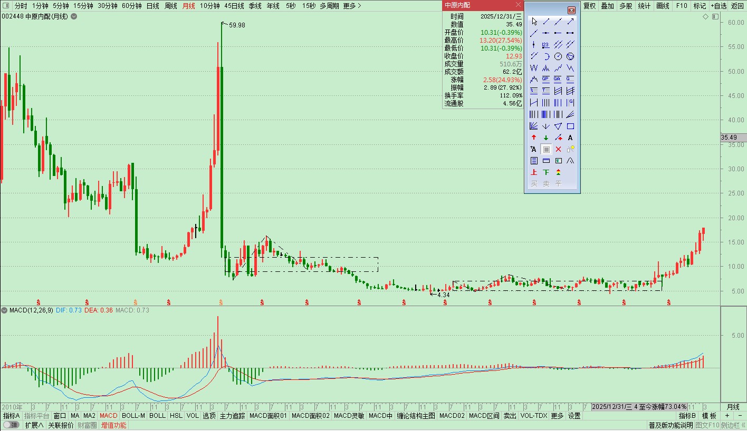This screenshot has height=431, width=747.
Task: Open the 设置 indicator settings
Action: pos(574,416)
